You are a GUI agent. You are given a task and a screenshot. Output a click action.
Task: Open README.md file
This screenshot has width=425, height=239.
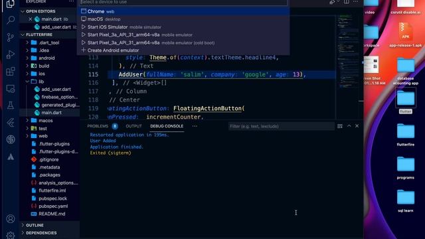click(52, 214)
